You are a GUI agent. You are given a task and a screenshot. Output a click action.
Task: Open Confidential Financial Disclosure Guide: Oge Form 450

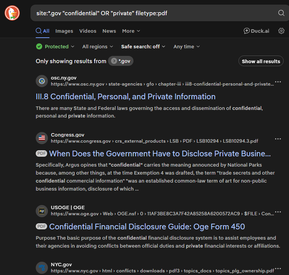click(x=147, y=227)
